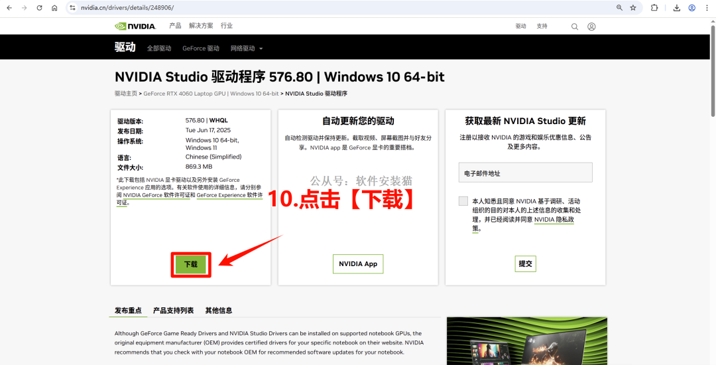Open NVIDIA GeForce 软件许可证 link
Viewport: 716px width, 365px height.
(156, 195)
